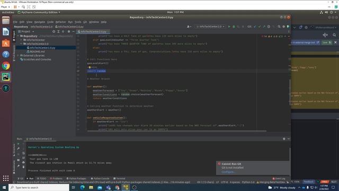Open Help icon in Ubuntu dock
Viewport: 339px width, 191px height.
6,54
